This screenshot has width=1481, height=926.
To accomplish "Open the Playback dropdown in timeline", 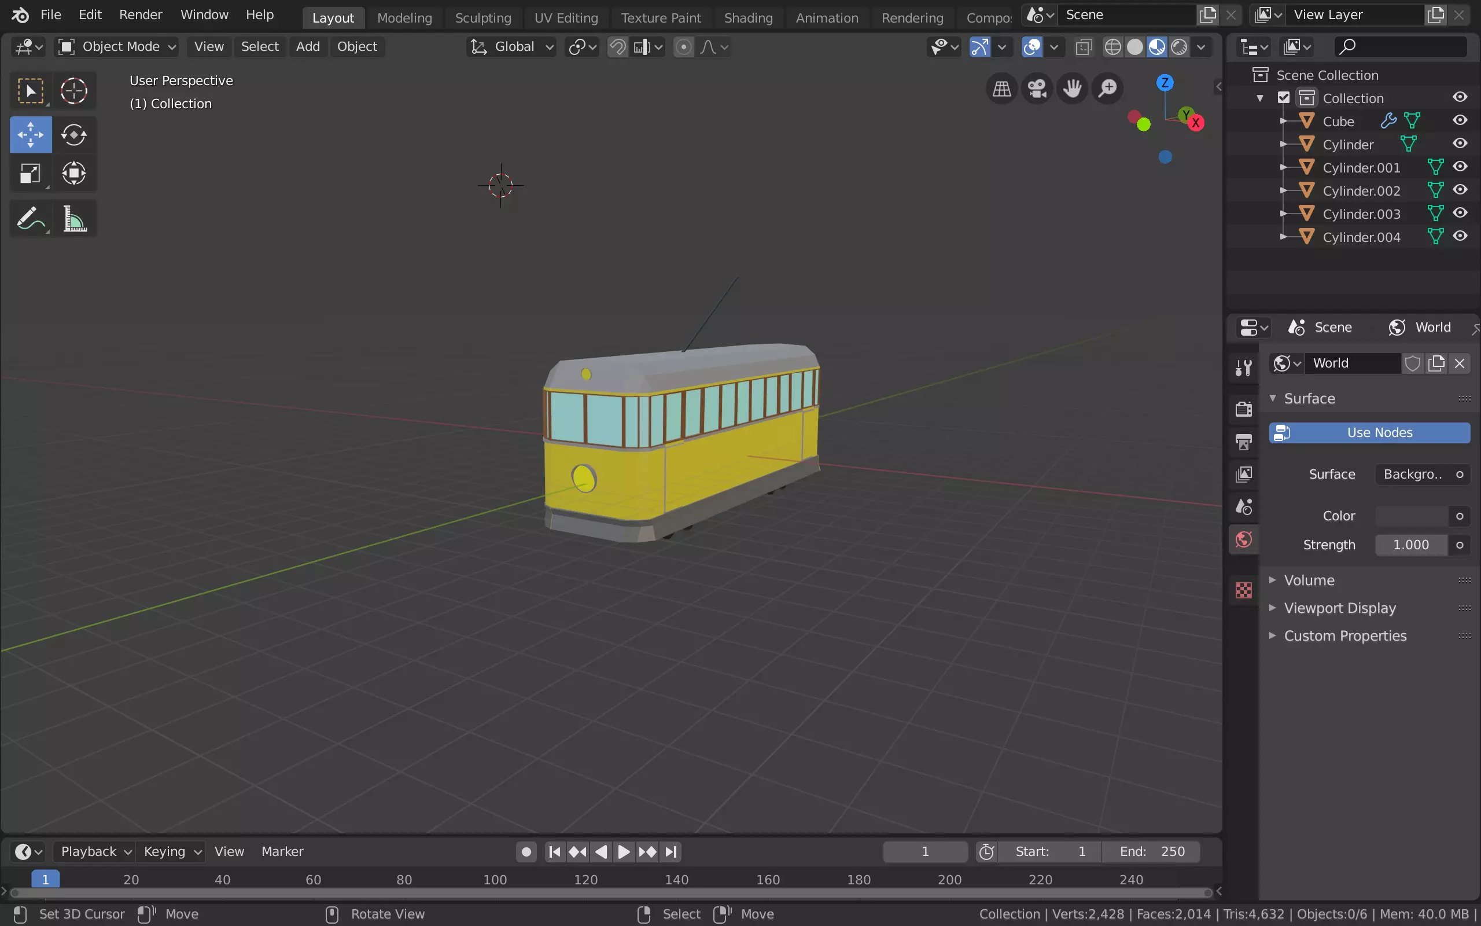I will (95, 851).
